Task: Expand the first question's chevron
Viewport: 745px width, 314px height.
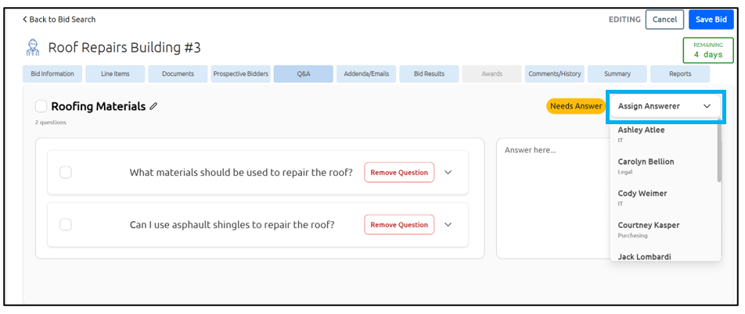Action: coord(448,173)
